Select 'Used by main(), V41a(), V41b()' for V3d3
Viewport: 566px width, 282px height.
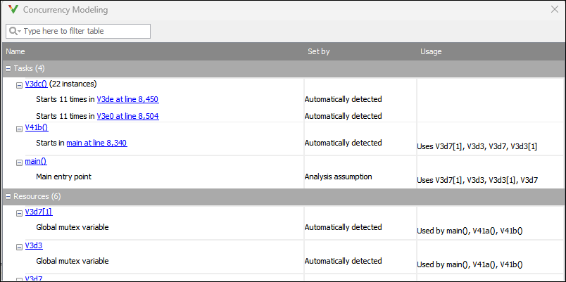click(x=470, y=264)
